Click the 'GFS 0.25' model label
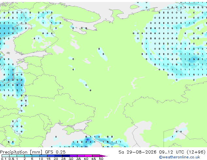207x160 pixels. 55,152
